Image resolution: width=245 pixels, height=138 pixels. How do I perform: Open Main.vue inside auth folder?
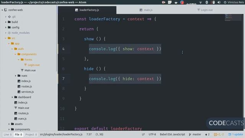point(30,70)
